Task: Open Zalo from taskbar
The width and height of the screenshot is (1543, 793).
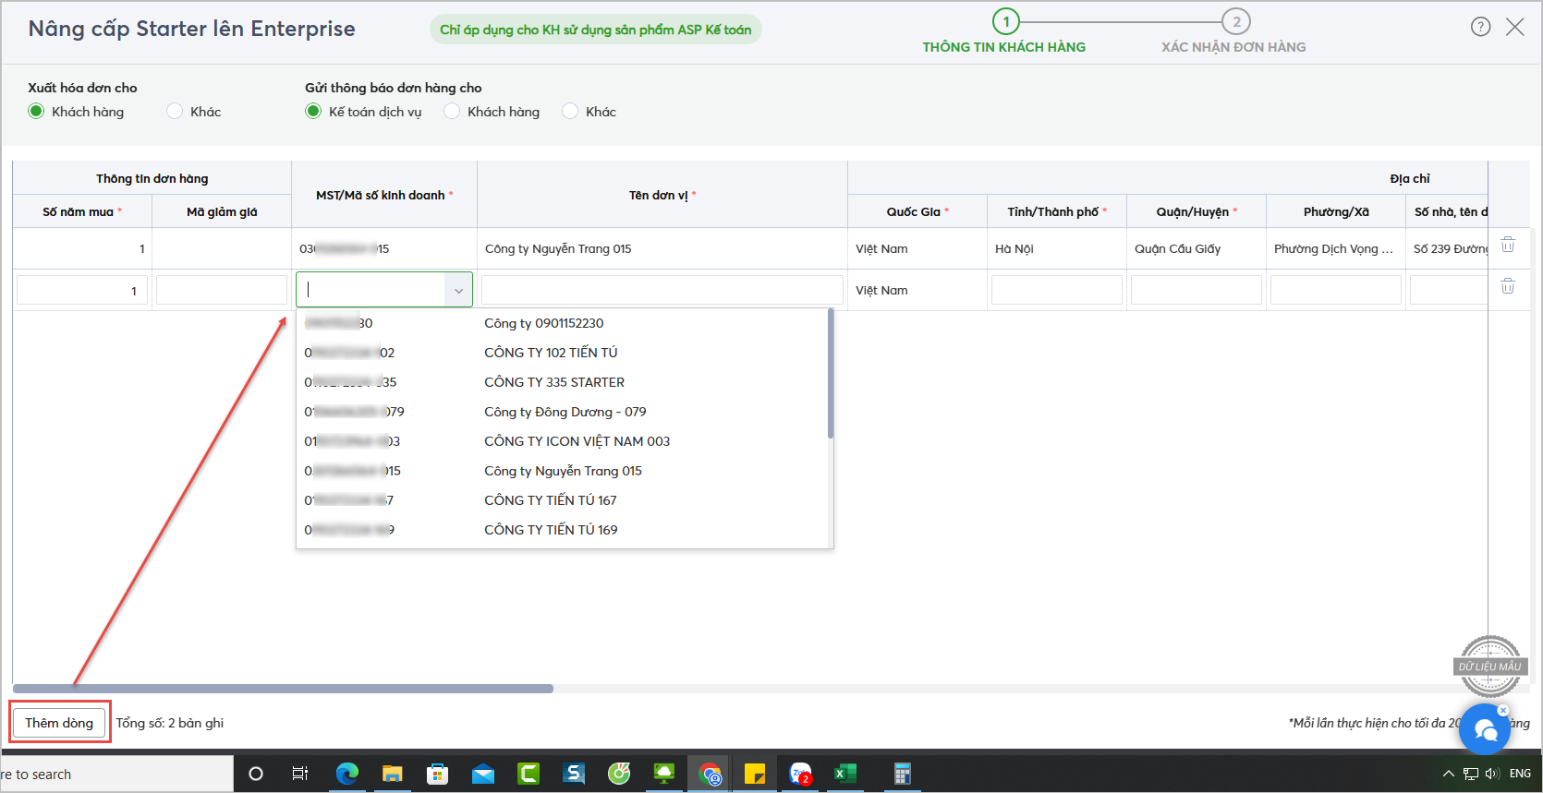Action: [x=800, y=774]
